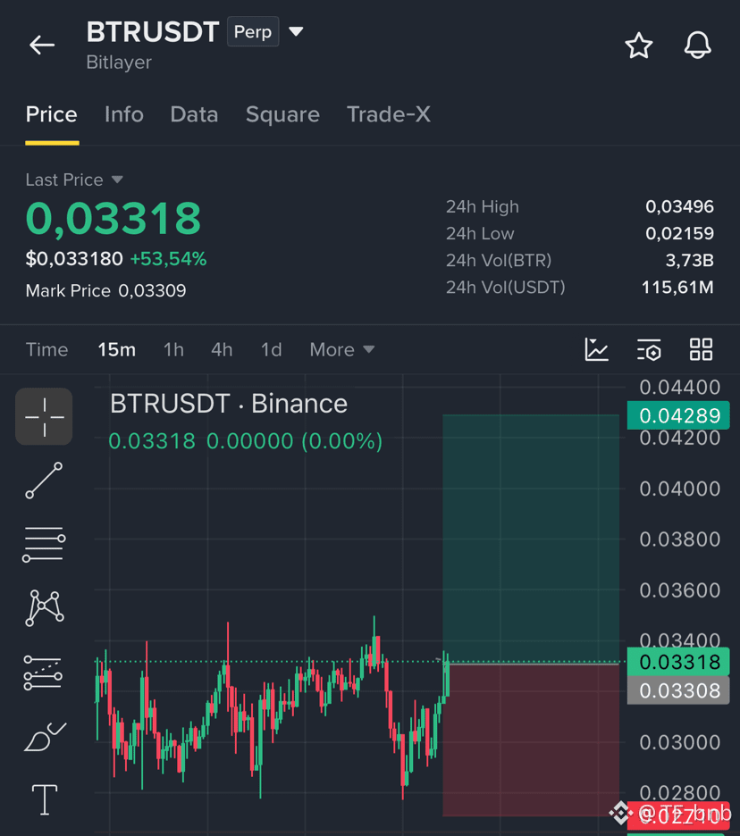Screen dimensions: 740x836
Task: Open the four-square grid layout icon
Action: (701, 350)
